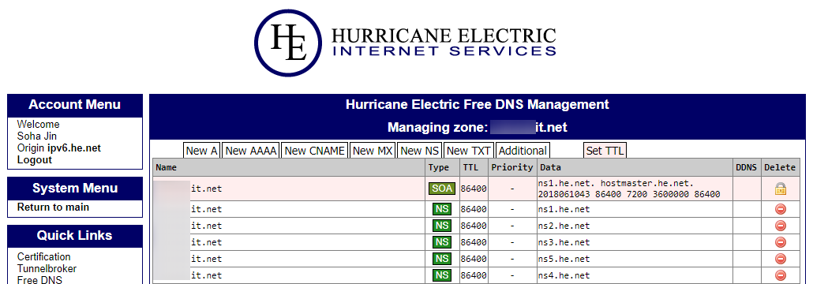The height and width of the screenshot is (284, 813).
Task: Click the 86400 TTL in SOA row
Action: [474, 189]
